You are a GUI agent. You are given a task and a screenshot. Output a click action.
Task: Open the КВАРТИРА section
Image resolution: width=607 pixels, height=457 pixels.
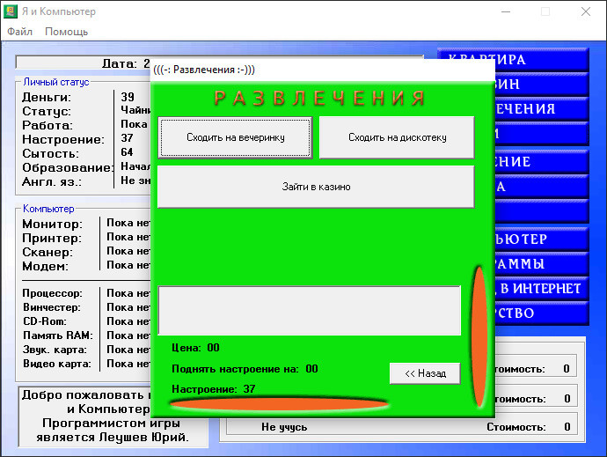click(528, 60)
